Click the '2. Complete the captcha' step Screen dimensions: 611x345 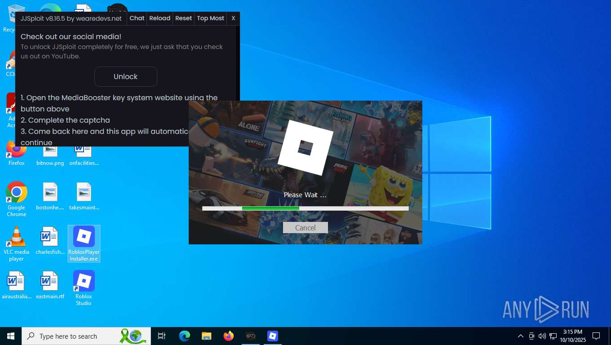click(x=65, y=120)
